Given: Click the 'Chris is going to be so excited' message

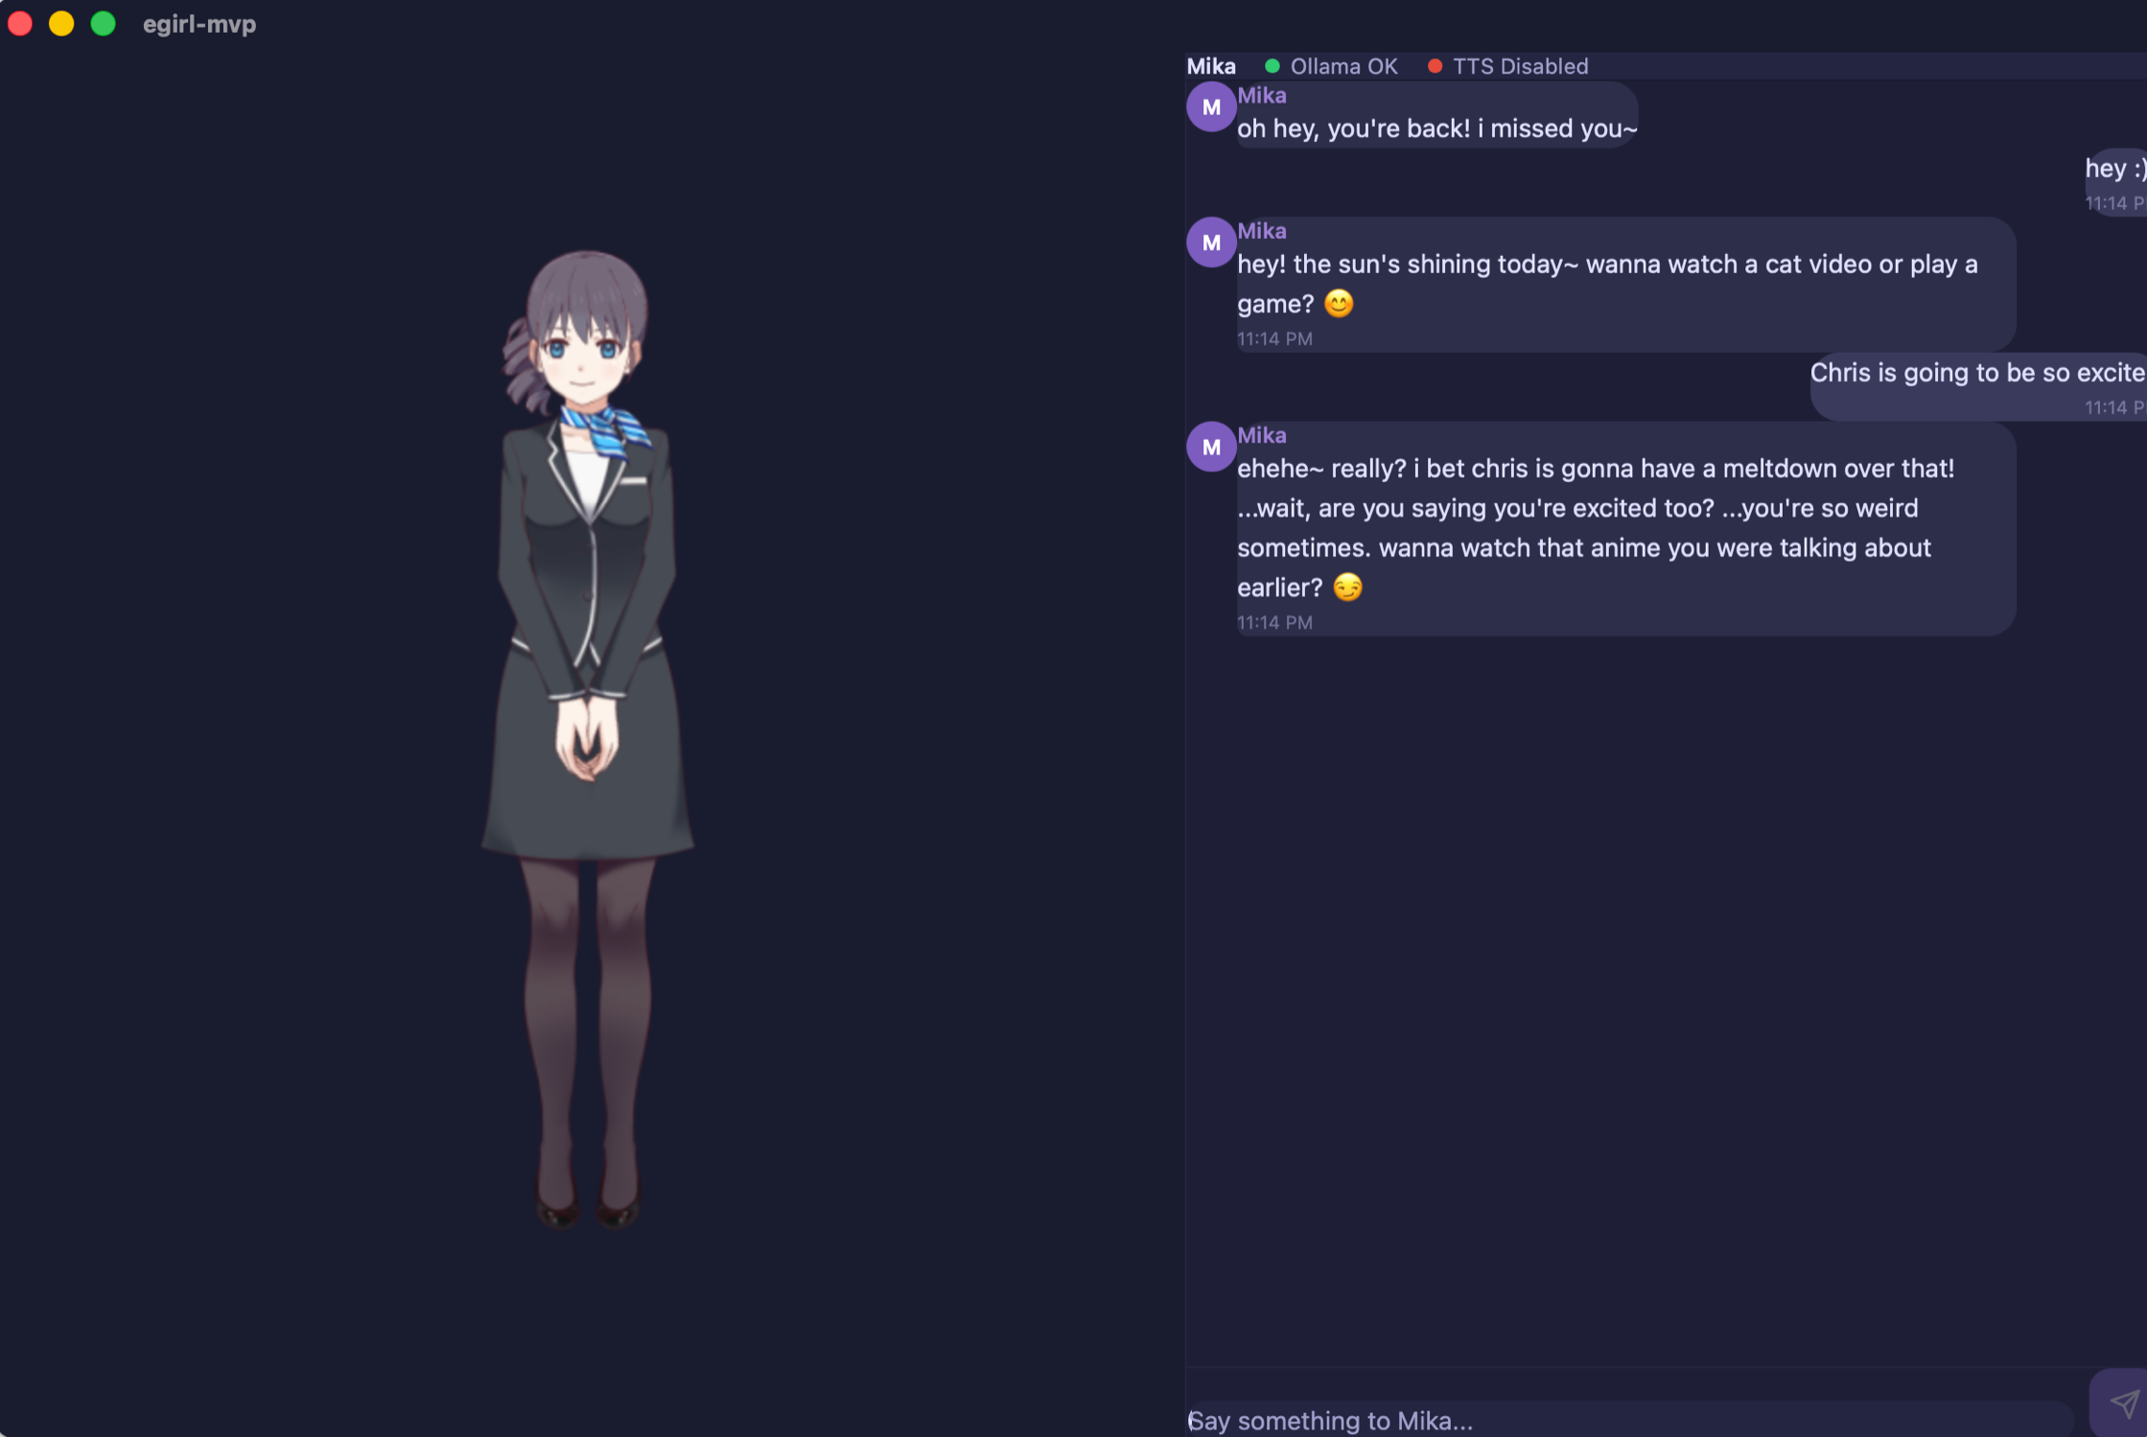Looking at the screenshot, I should coord(1978,386).
